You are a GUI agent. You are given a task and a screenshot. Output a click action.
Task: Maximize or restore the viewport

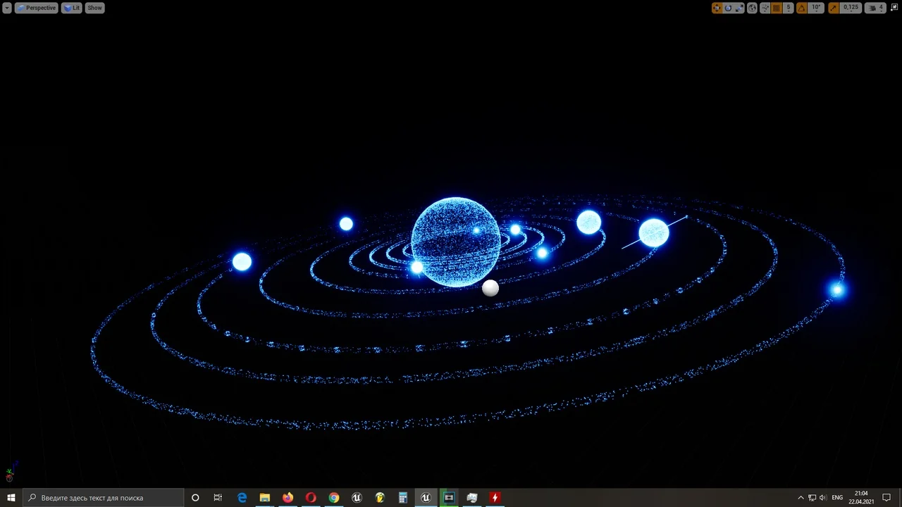[893, 8]
